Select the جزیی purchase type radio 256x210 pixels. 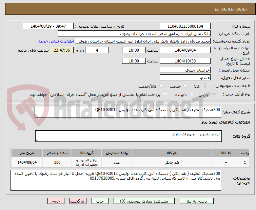(x=213, y=94)
